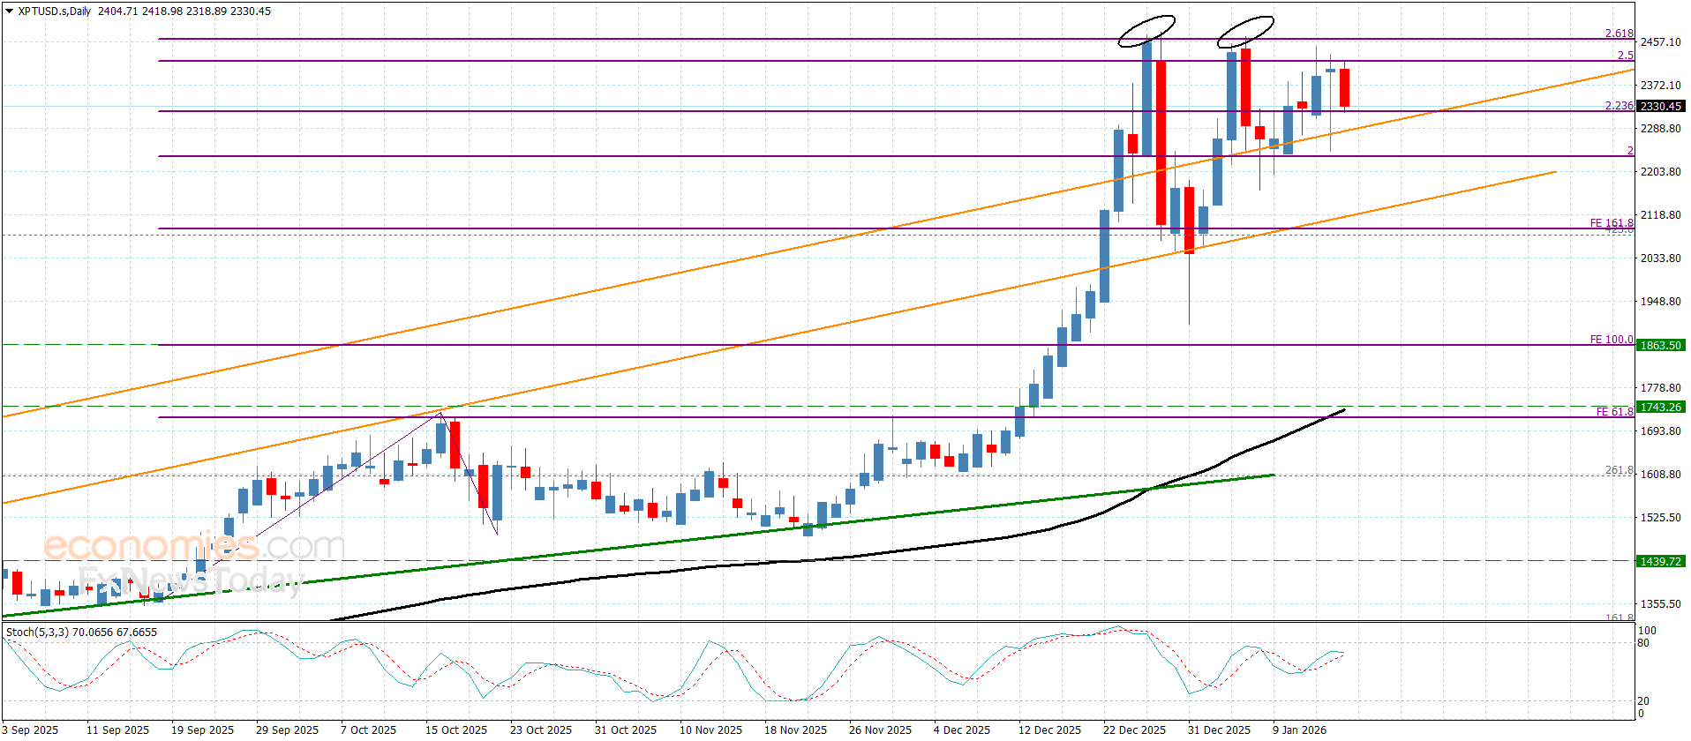This screenshot has height=741, width=1691.
Task: Select the FE 100.0 Fibonacci label
Action: (x=1611, y=340)
